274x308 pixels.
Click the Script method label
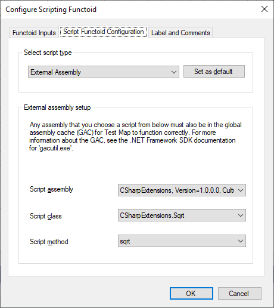point(49,242)
